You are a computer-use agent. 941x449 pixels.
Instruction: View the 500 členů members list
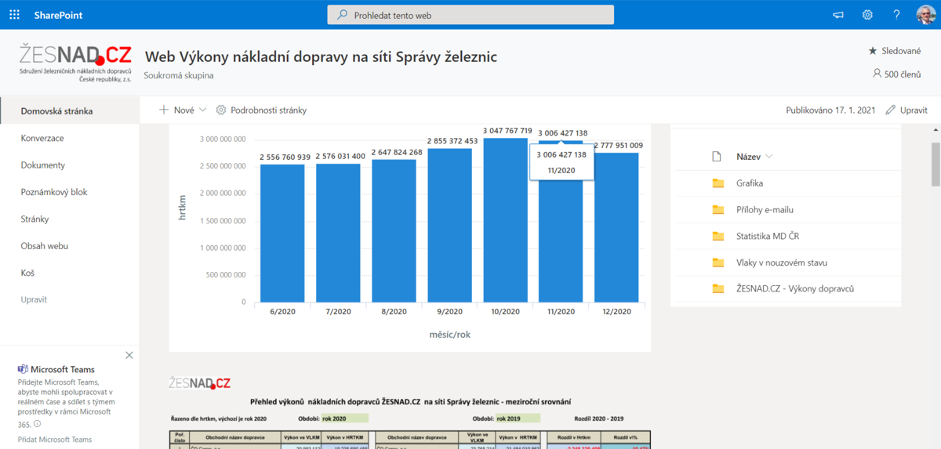897,74
